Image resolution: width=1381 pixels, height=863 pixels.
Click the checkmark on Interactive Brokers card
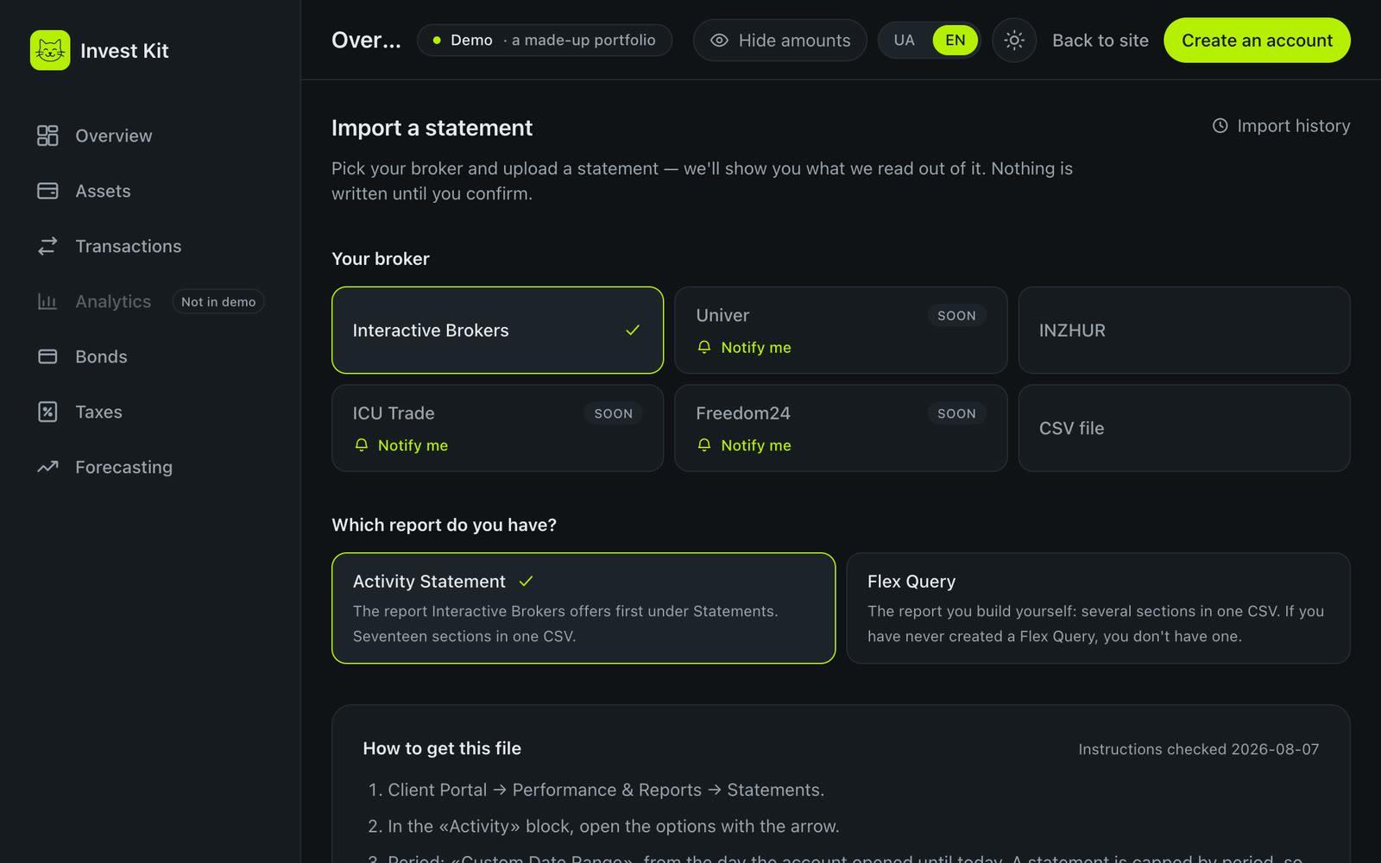click(x=633, y=331)
